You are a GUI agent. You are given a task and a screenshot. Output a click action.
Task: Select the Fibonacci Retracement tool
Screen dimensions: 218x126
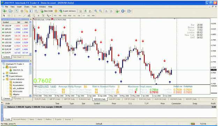click(33, 16)
